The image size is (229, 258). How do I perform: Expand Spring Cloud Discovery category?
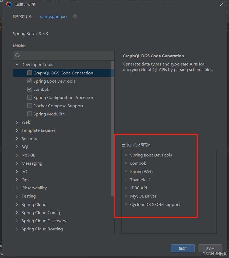click(x=17, y=221)
